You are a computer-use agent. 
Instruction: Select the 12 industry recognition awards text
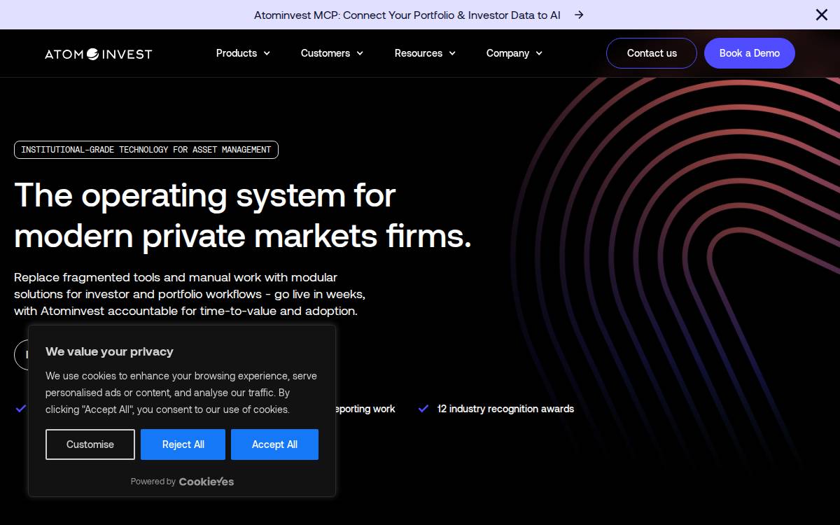point(505,409)
